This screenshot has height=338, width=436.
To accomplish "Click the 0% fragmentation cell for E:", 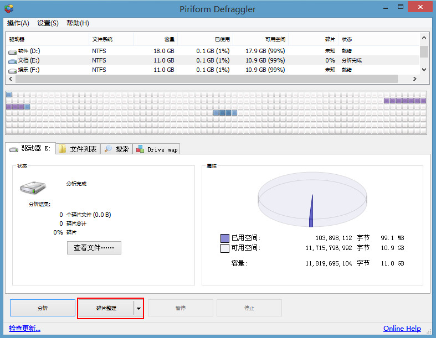I will click(x=330, y=60).
